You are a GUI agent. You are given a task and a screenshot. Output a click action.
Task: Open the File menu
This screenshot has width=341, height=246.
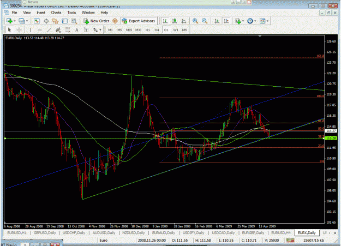[14, 13]
